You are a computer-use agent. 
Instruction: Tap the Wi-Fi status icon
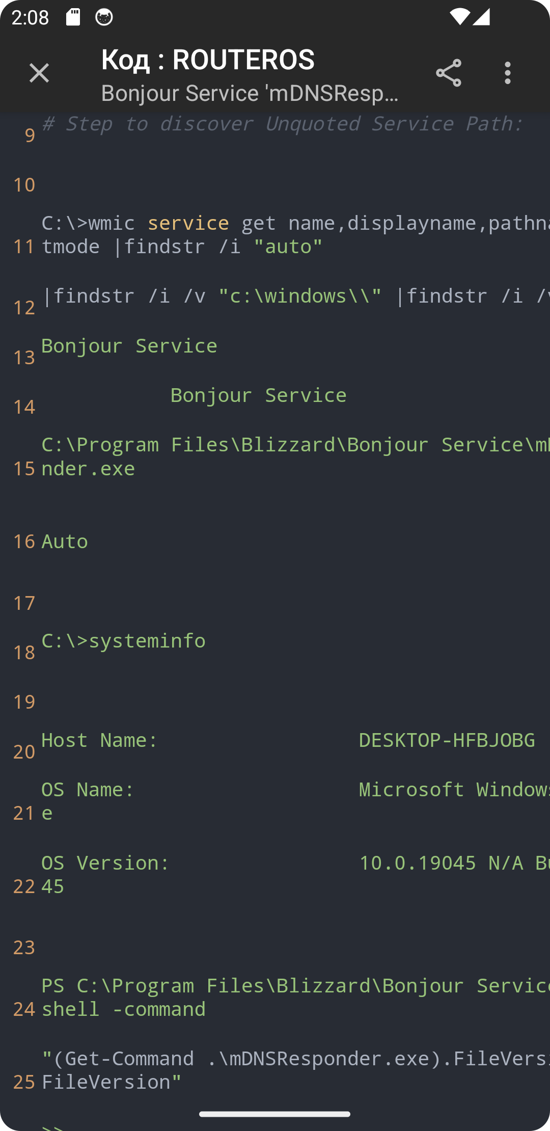point(459,17)
